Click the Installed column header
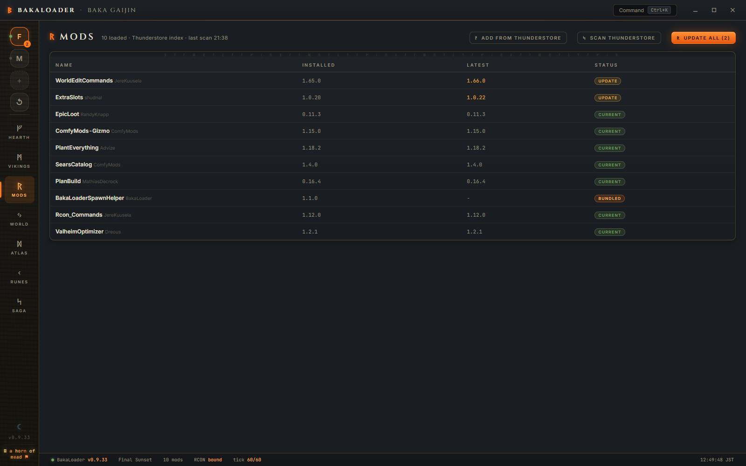Screen dimensions: 746x466 pyautogui.click(x=318, y=65)
